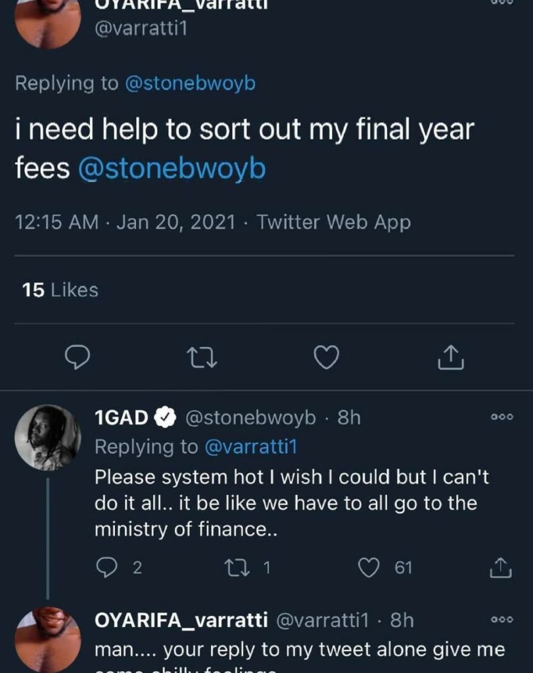Like 1GAD's reply with 61 likes
The image size is (533, 673).
tap(369, 568)
